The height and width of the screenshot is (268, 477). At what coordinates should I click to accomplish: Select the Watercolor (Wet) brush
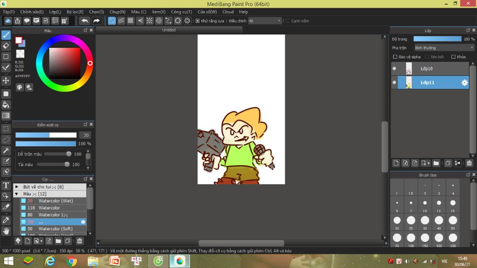tap(53, 201)
